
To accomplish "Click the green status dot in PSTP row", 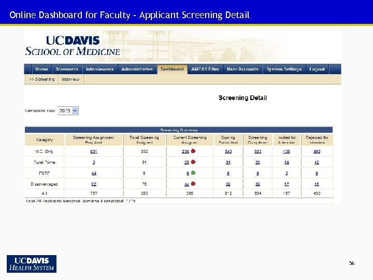I will 193,173.
